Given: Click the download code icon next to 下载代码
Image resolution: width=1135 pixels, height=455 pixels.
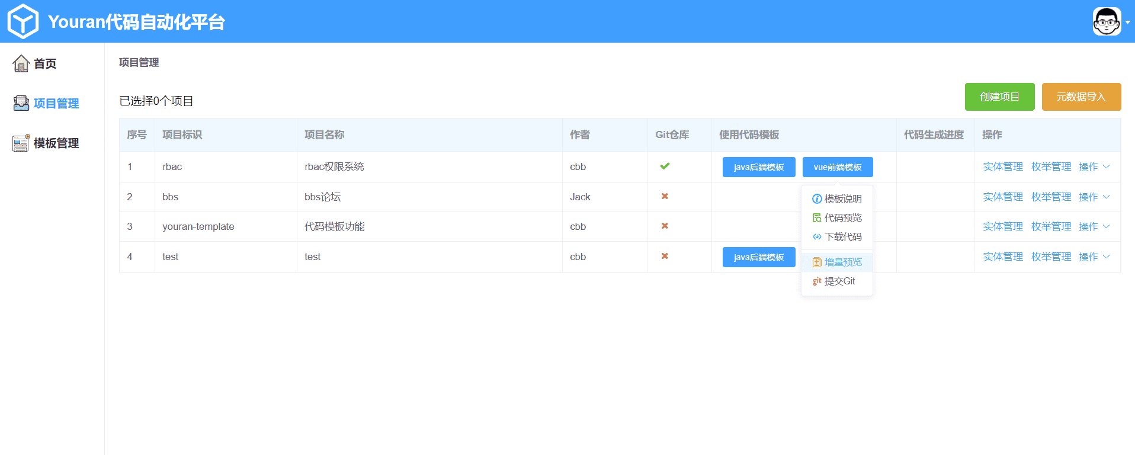Looking at the screenshot, I should [817, 237].
